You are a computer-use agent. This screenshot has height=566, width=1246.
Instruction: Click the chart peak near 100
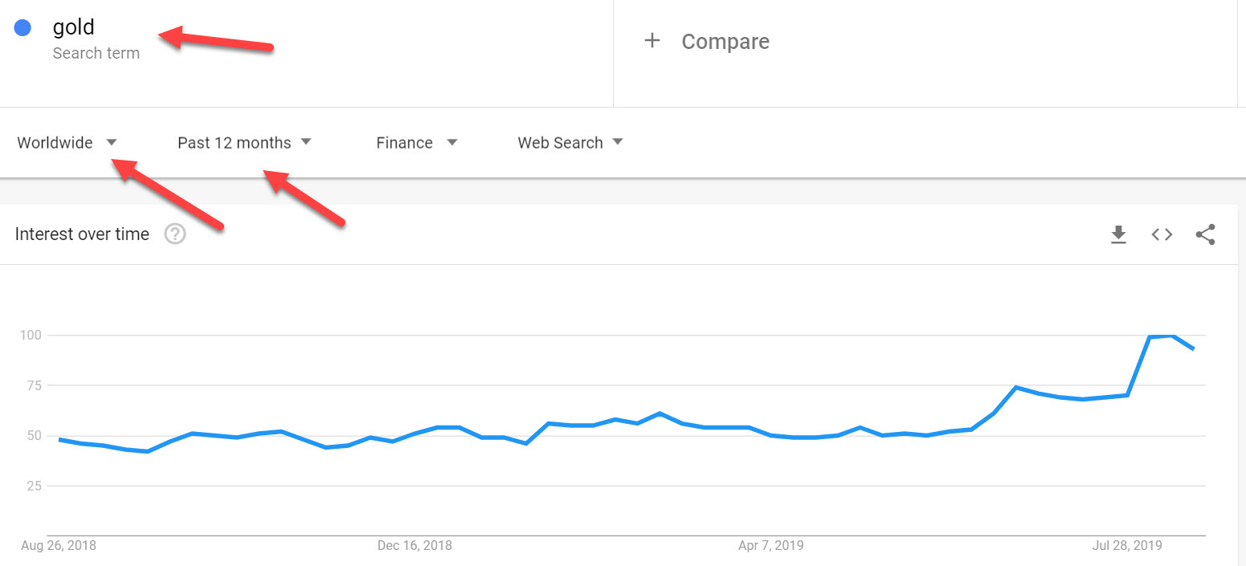1173,336
